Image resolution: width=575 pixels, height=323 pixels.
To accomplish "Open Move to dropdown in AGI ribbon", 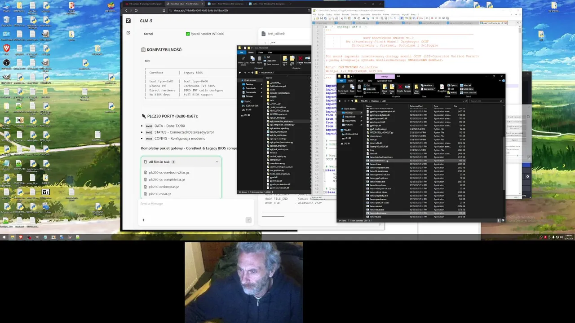I will pos(385,89).
